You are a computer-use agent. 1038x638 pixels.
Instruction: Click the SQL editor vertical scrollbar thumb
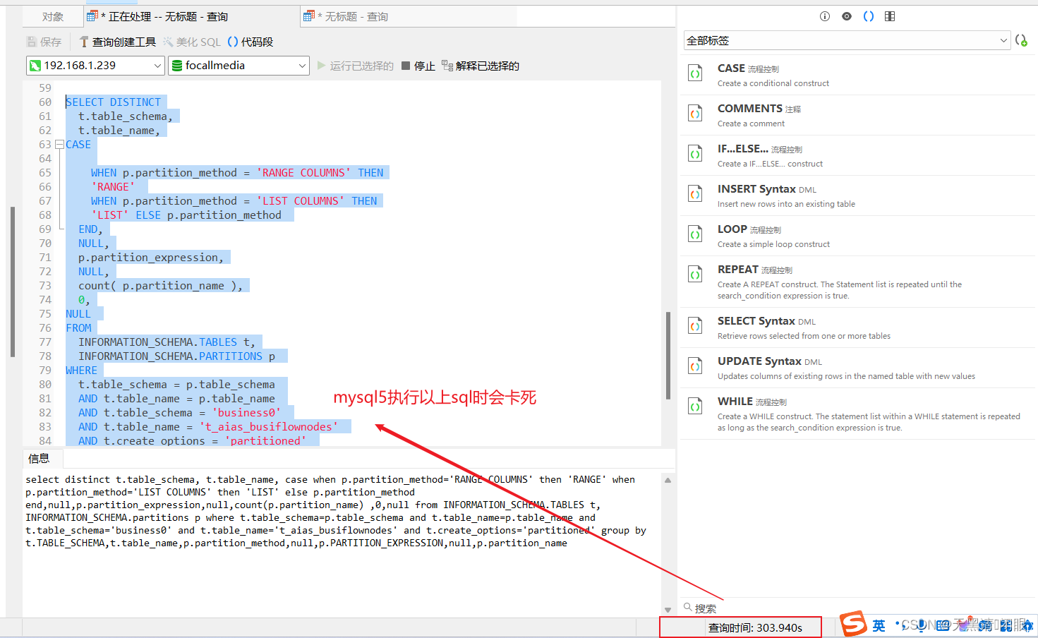(x=668, y=356)
